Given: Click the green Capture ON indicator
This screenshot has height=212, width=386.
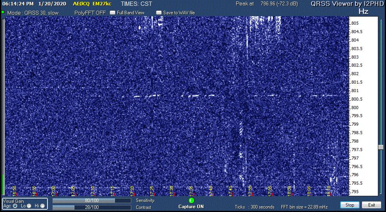Looking at the screenshot, I should coord(191,200).
